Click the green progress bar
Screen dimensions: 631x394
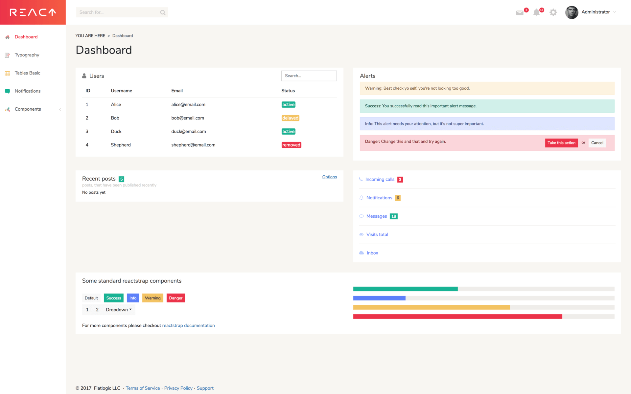tap(404, 289)
